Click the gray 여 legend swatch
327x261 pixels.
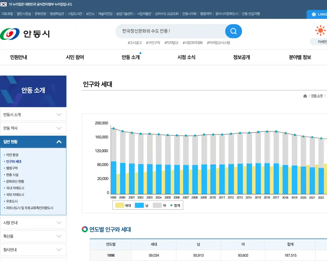click(157, 205)
